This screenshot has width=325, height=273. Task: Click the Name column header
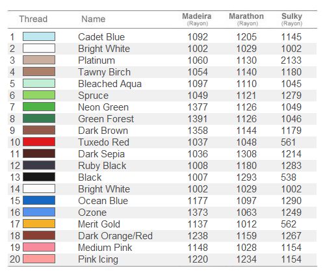[x=94, y=19]
